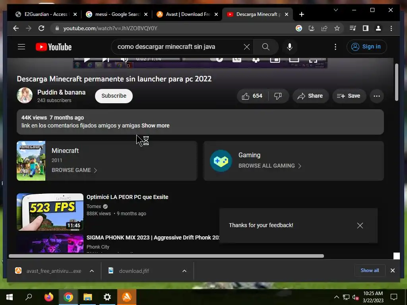This screenshot has height=305, width=407.
Task: Go to YouTube home via logo
Action: tap(54, 47)
